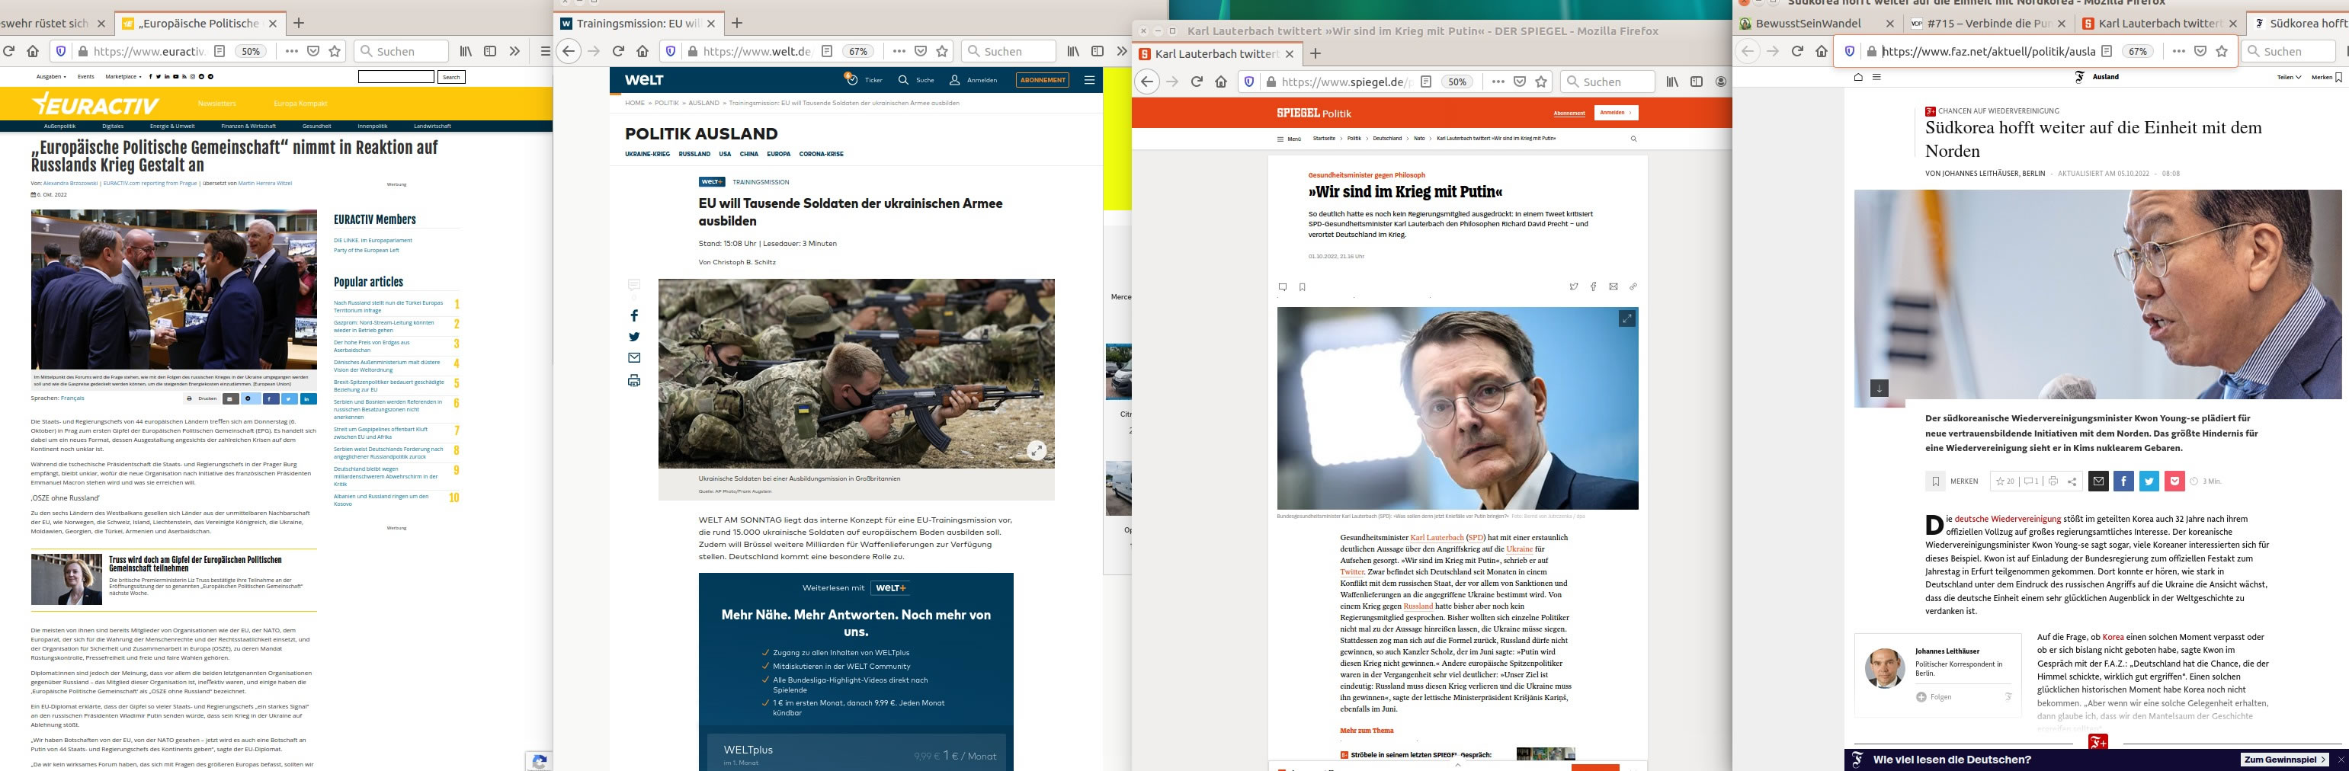This screenshot has width=2349, height=771.
Task: Reload the Euractiv page
Action: [9, 51]
